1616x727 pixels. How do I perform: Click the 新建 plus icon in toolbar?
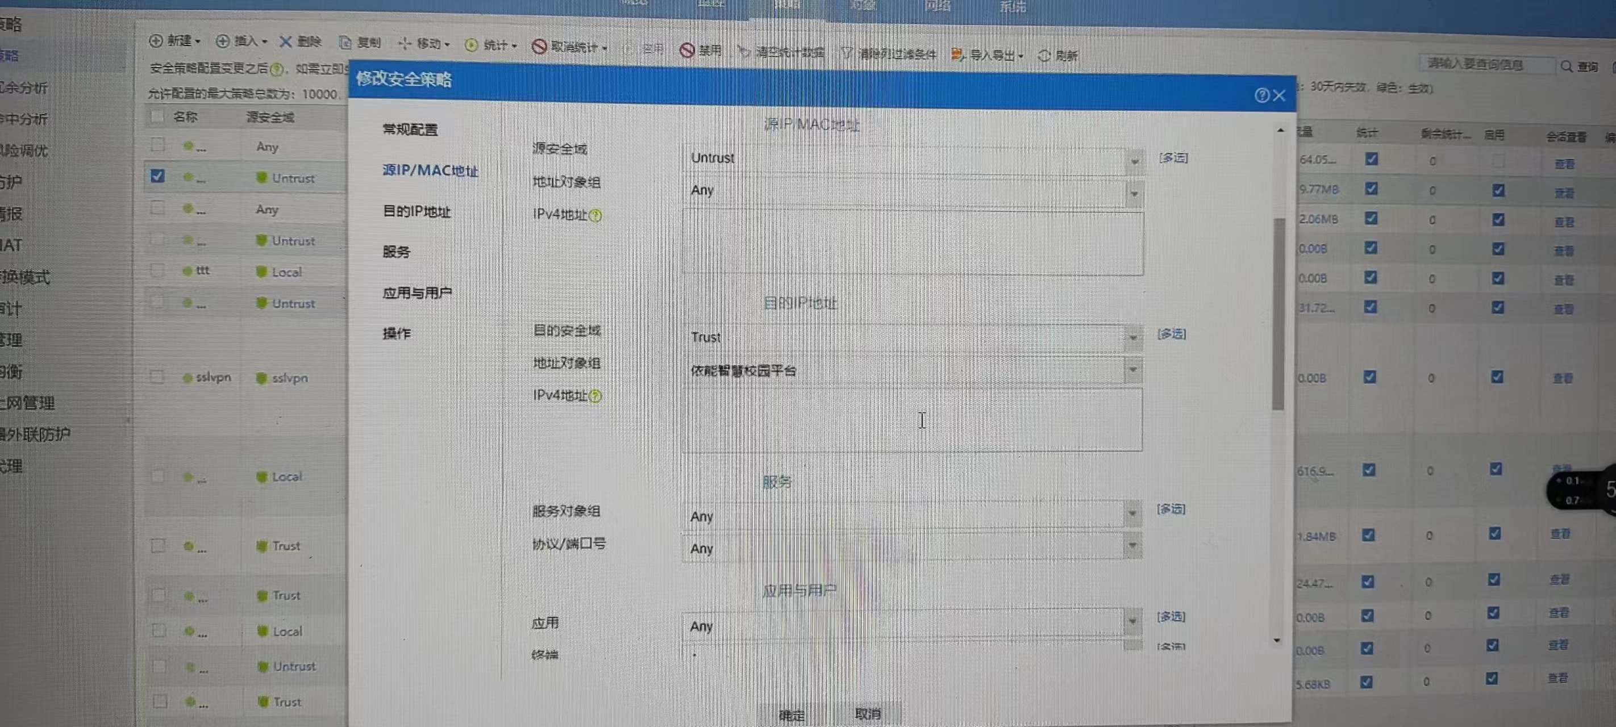tap(156, 41)
